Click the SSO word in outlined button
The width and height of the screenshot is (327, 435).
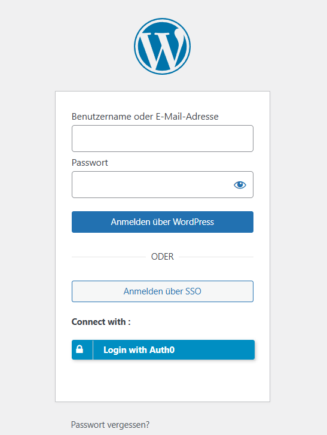193,291
